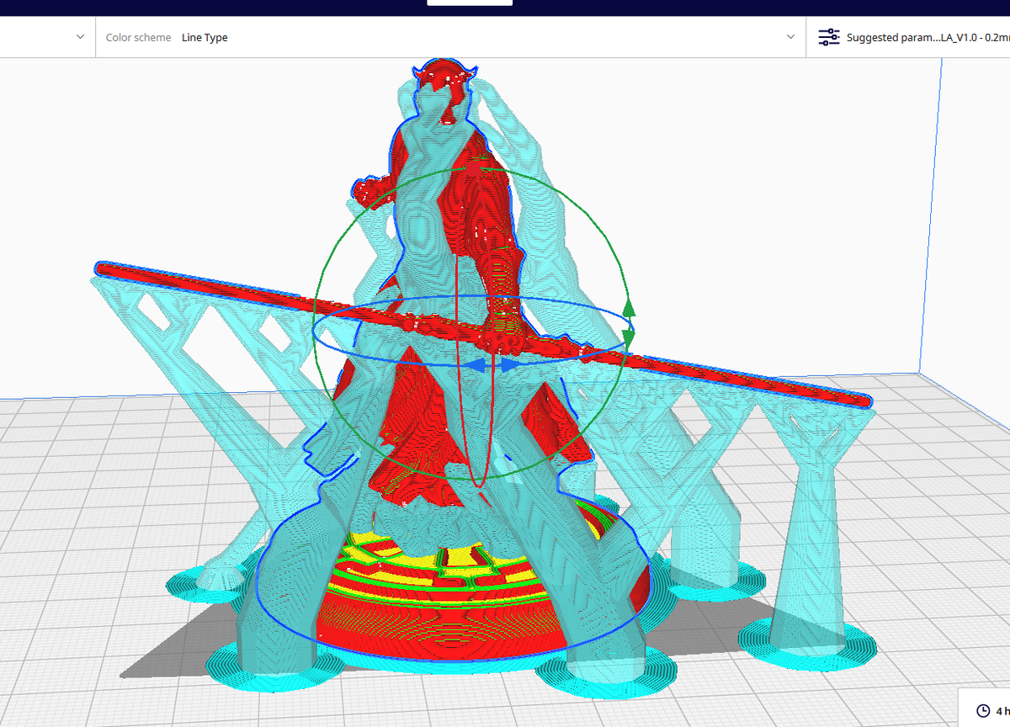Select the Line Type color scheme option
Viewport: 1010px width, 727px height.
pos(205,37)
